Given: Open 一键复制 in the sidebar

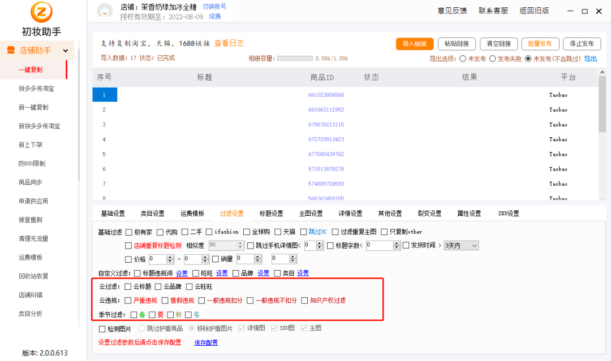Looking at the screenshot, I should (31, 69).
